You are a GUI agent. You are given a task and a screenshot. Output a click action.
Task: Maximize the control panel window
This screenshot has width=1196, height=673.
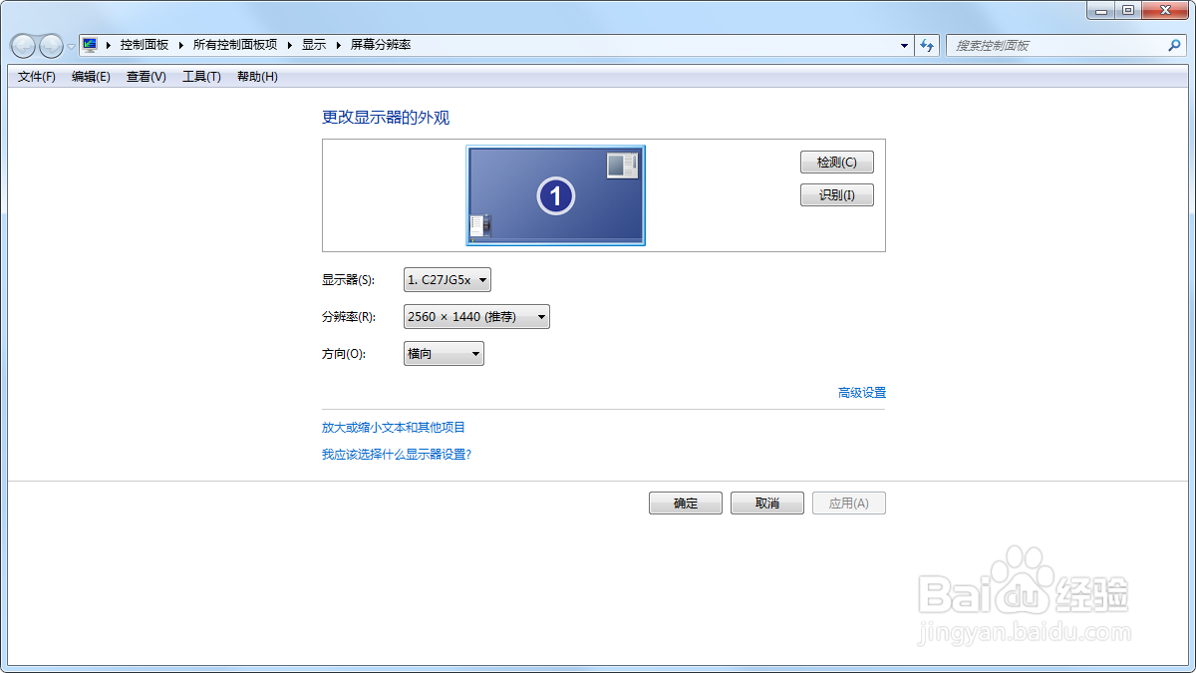(1128, 10)
